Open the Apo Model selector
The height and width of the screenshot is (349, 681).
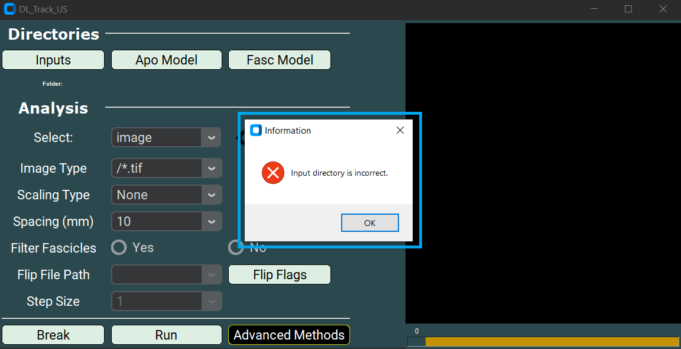tap(166, 60)
